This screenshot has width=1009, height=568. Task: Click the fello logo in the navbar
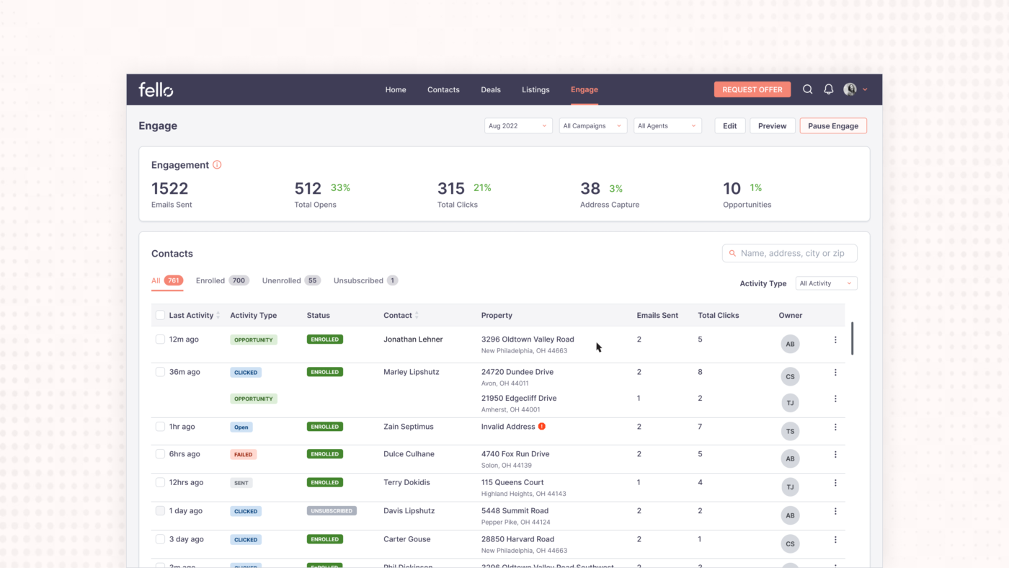(x=155, y=89)
